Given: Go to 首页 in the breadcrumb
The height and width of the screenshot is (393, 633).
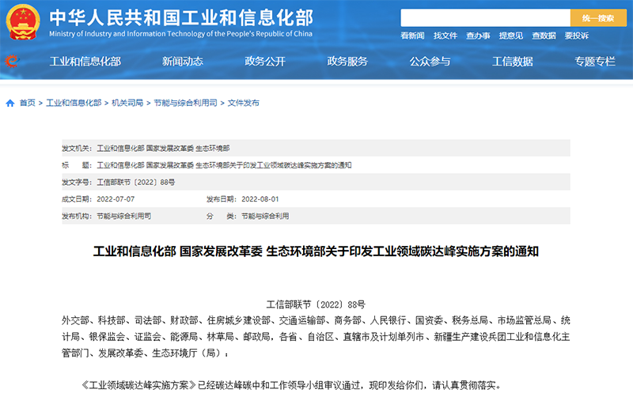Looking at the screenshot, I should 28,103.
